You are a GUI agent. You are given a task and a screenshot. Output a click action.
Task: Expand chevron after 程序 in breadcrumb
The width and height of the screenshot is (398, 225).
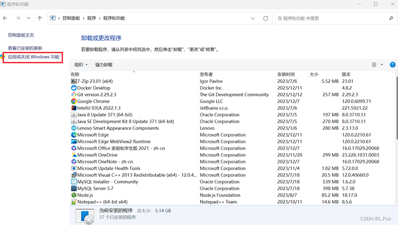pyautogui.click(x=99, y=18)
